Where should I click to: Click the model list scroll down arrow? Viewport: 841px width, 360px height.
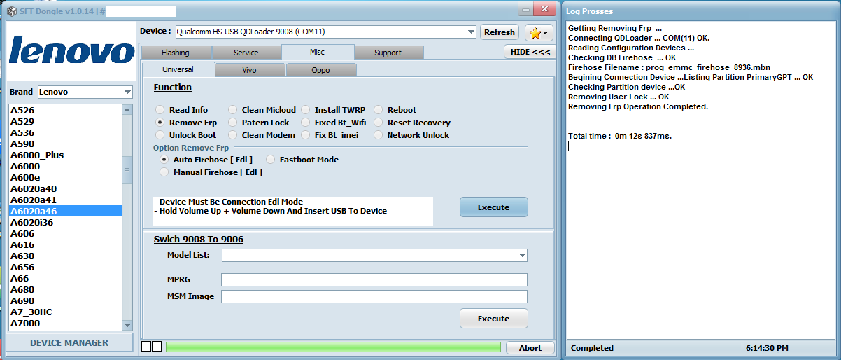click(127, 325)
